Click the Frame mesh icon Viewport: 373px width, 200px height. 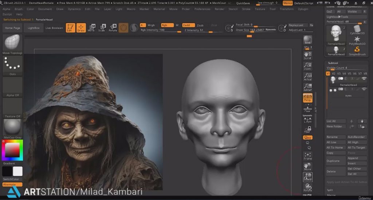pos(307,156)
